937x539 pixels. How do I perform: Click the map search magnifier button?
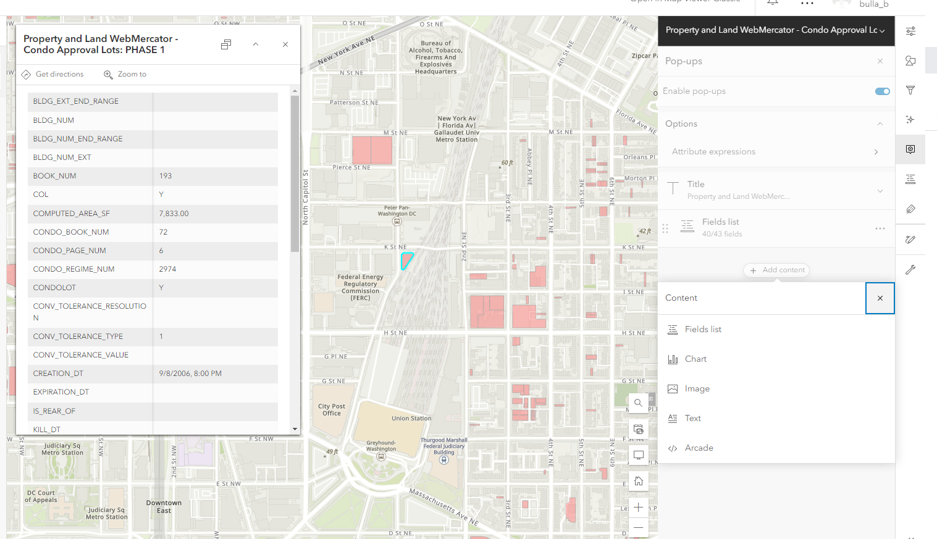tap(638, 403)
